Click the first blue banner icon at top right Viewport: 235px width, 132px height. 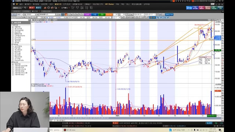(x=189, y=8)
